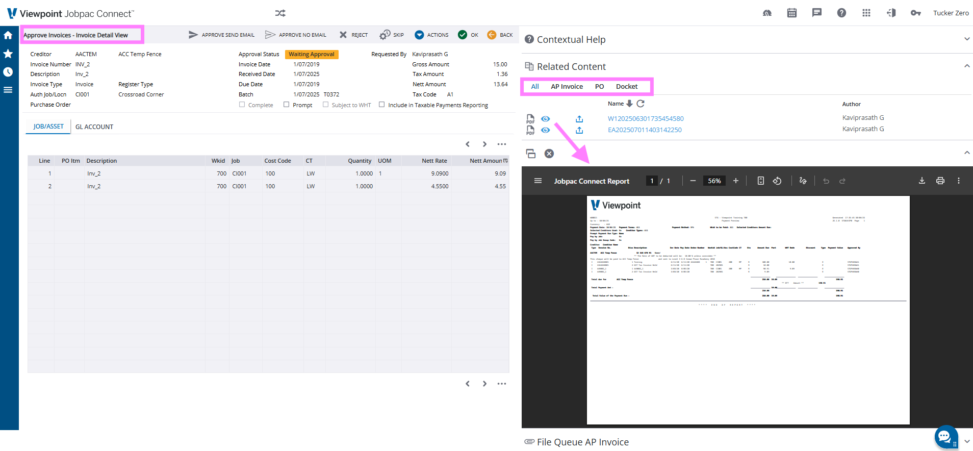The height and width of the screenshot is (451, 973).
Task: Open the PDF viewer sidebar menu
Action: (x=538, y=181)
